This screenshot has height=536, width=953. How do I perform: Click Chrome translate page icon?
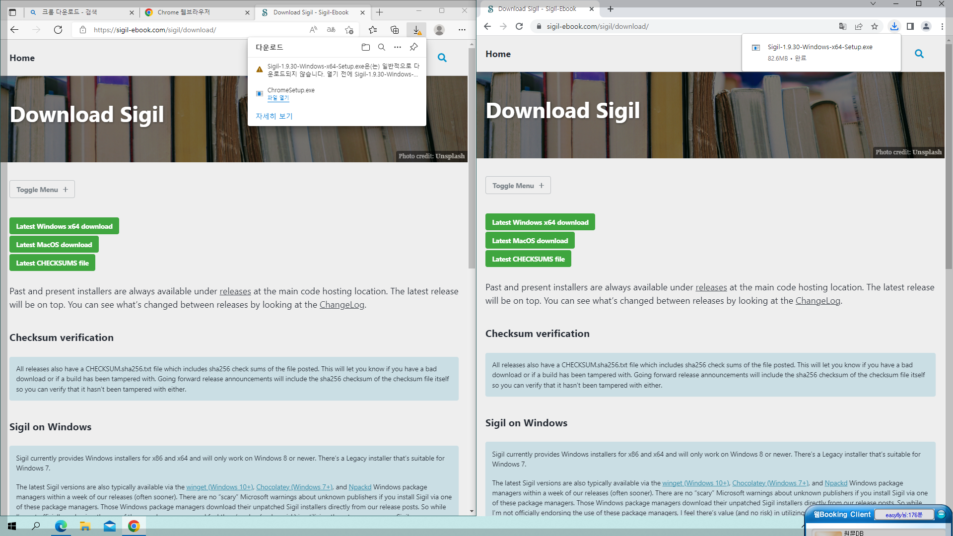coord(842,26)
